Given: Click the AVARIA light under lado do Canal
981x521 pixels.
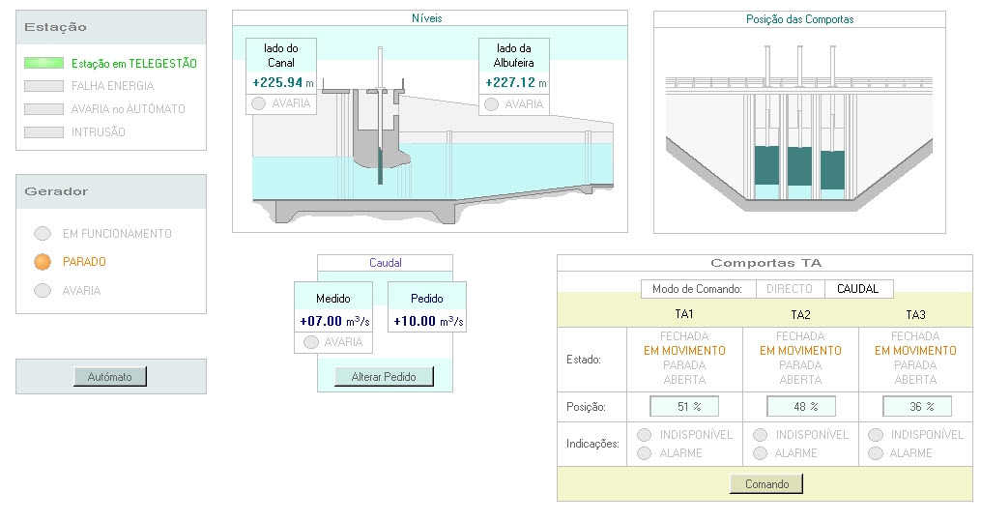Looking at the screenshot, I should point(259,104).
